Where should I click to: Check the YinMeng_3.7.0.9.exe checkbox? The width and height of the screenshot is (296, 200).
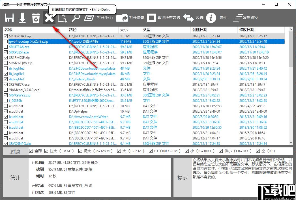[6, 90]
